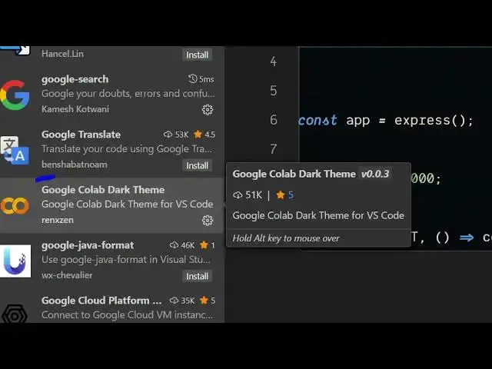Click the tooltip title Google Colab Dark Theme
Screen dimensions: 492x369
(x=294, y=174)
